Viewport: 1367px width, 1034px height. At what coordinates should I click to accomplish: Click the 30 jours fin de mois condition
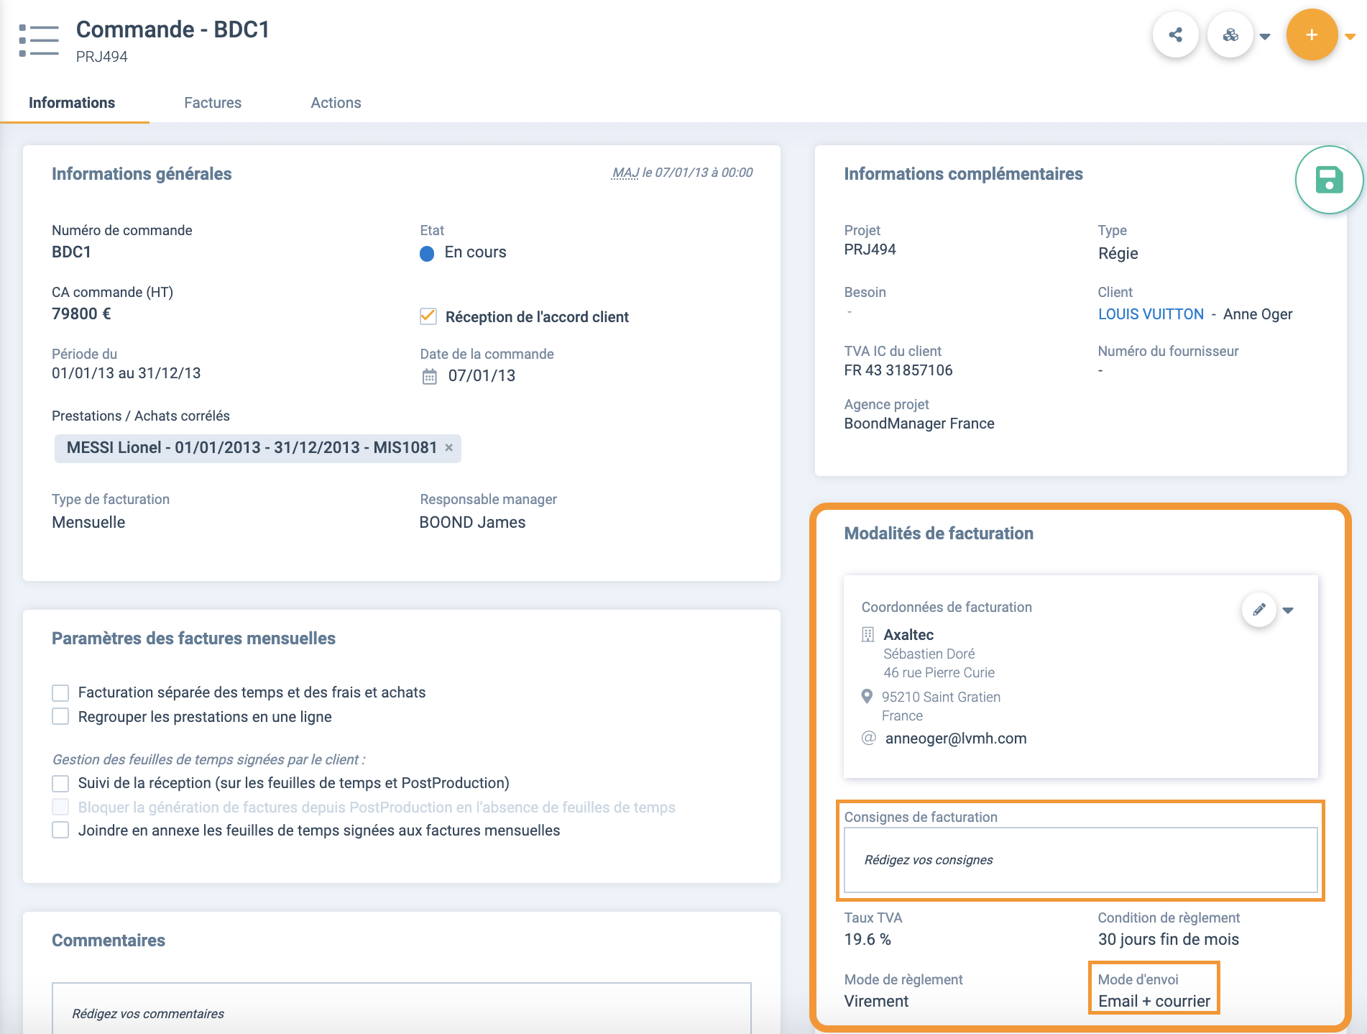coord(1169,939)
